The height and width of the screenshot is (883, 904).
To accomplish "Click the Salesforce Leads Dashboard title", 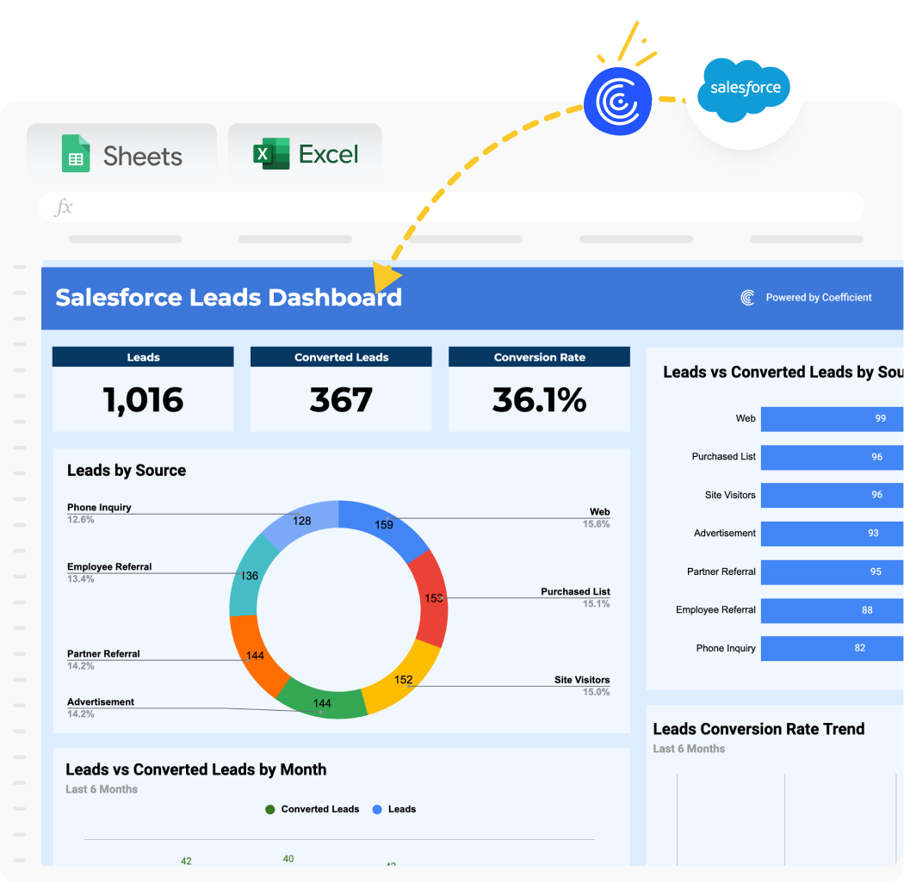I will click(x=228, y=298).
